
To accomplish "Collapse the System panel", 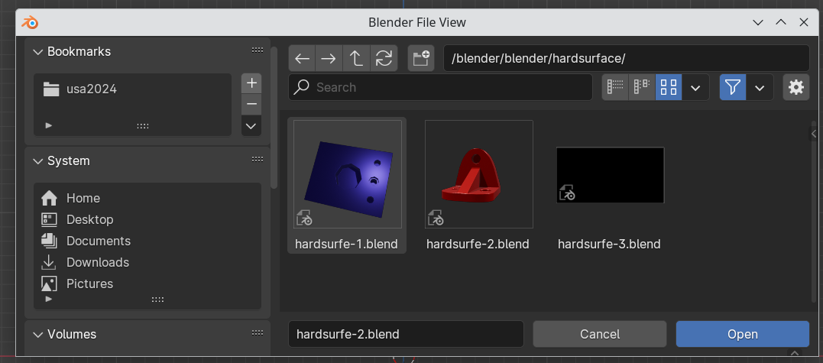I will point(37,161).
